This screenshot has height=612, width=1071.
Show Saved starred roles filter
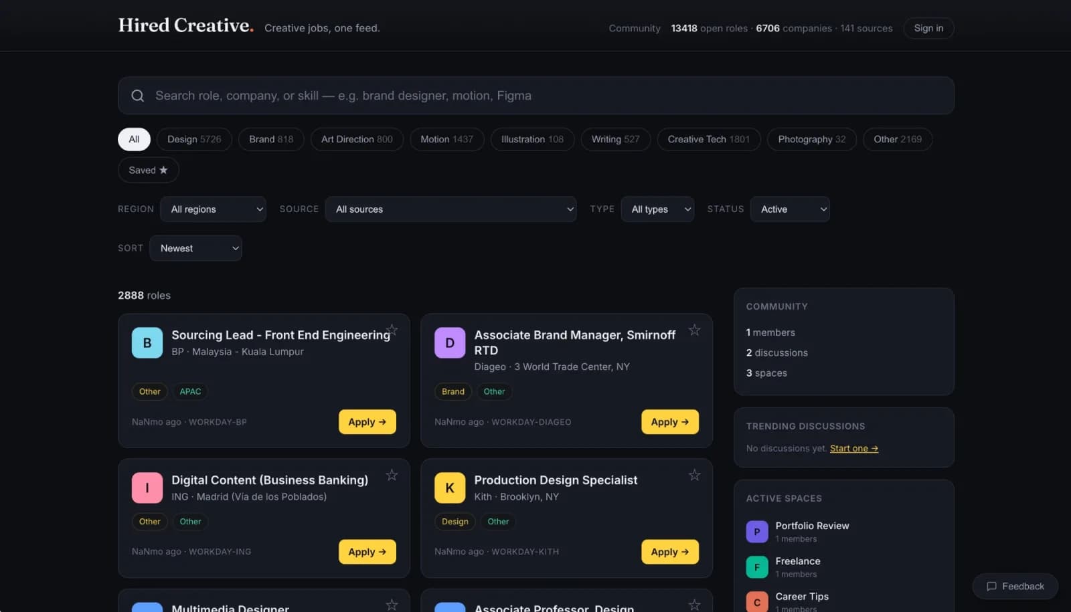click(x=149, y=170)
